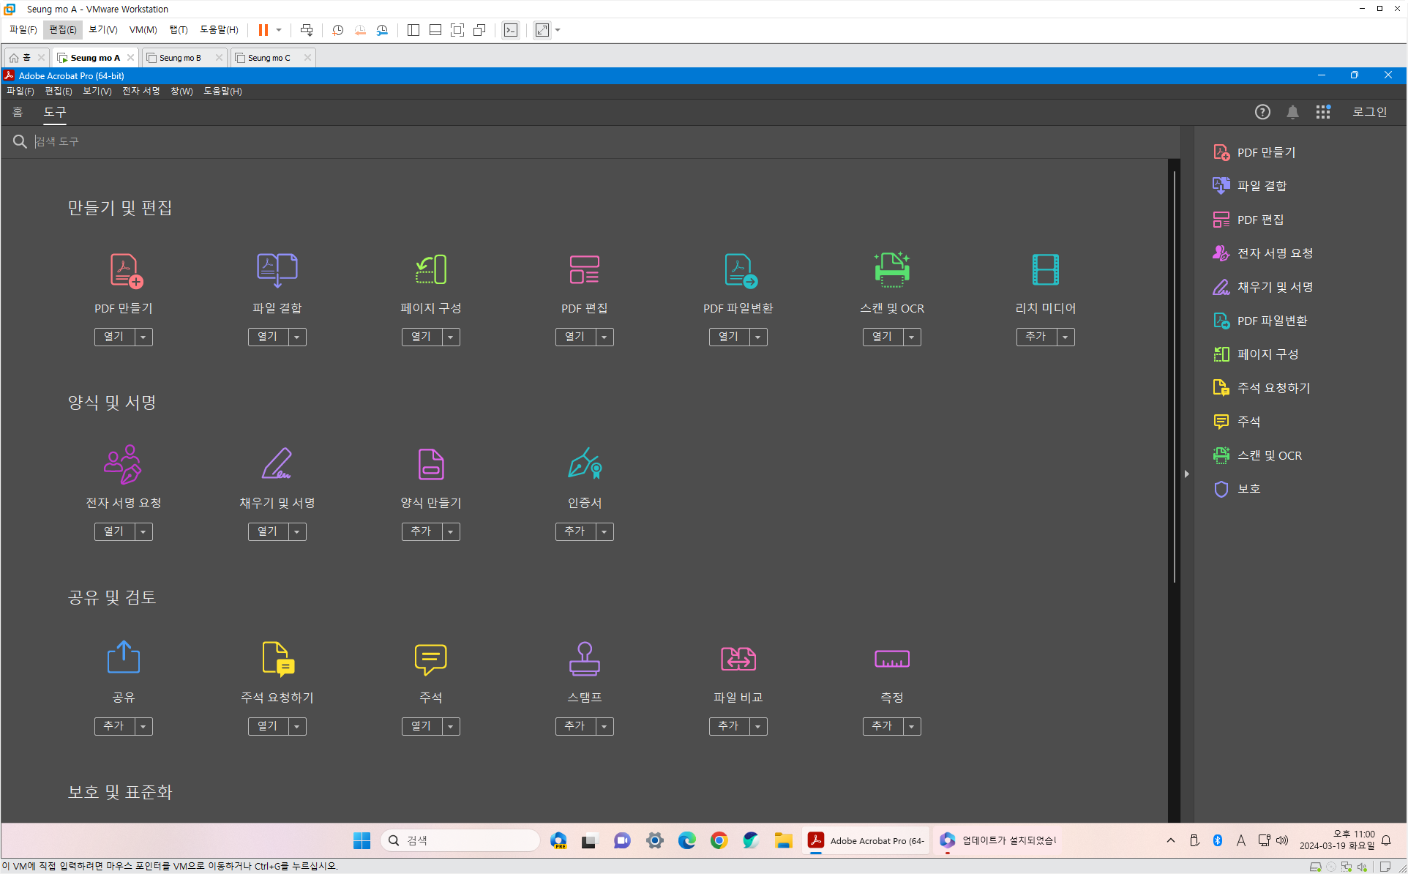Screen dimensions: 1408x874
Task: Click the VMware full screen toolbar icon
Action: click(457, 30)
